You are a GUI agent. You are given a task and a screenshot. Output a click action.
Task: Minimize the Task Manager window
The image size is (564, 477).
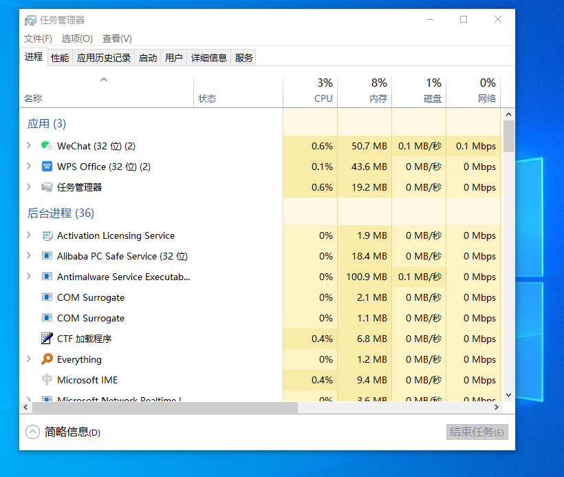point(430,19)
